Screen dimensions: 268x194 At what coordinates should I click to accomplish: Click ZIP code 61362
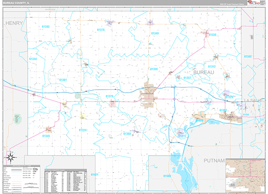[223, 111]
